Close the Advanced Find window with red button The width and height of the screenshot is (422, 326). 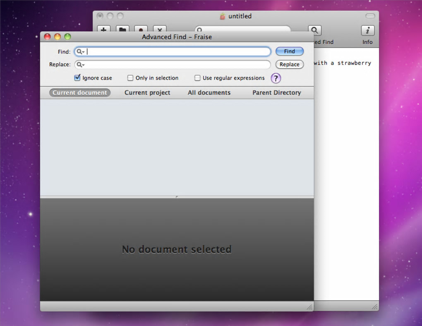tap(47, 36)
